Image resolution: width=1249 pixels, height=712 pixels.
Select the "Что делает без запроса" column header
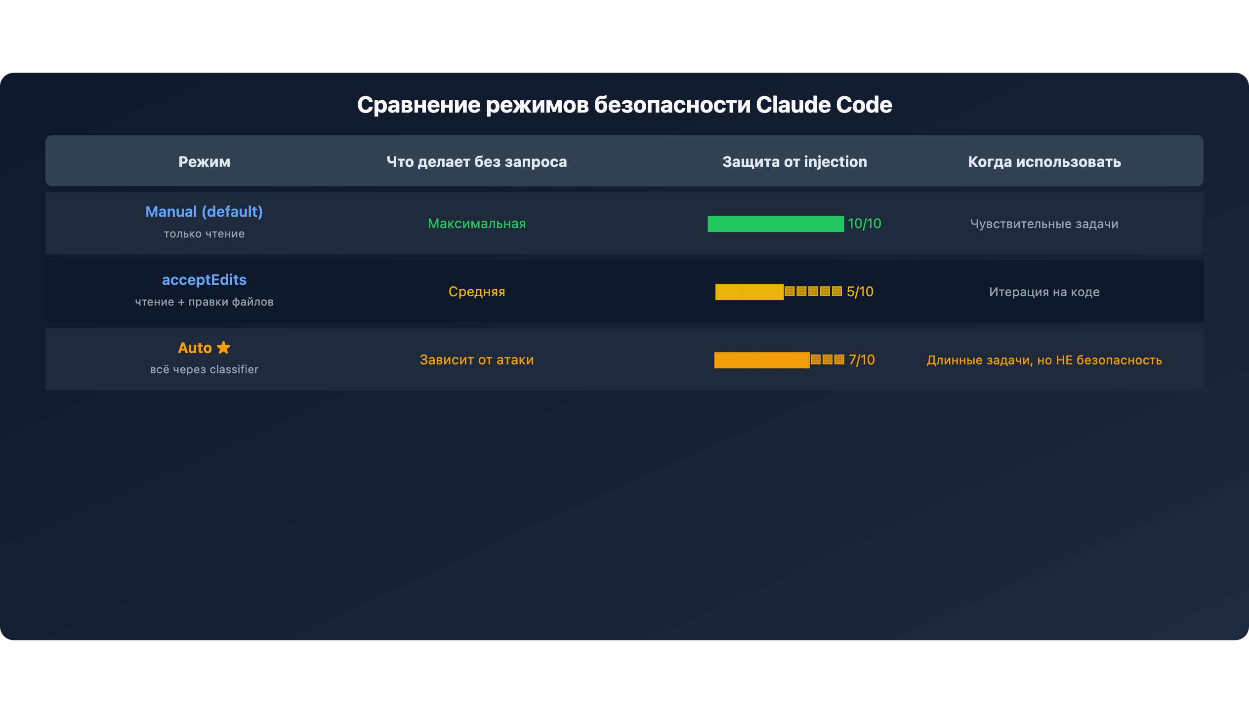[477, 161]
